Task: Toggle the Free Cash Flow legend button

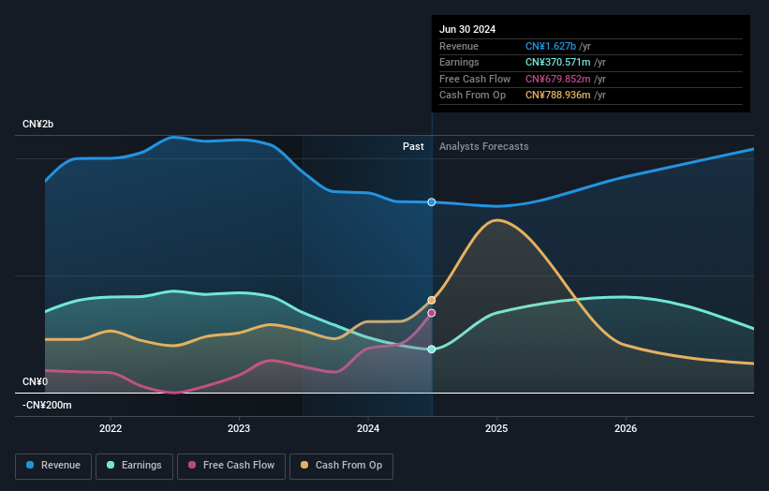Action: (x=231, y=466)
